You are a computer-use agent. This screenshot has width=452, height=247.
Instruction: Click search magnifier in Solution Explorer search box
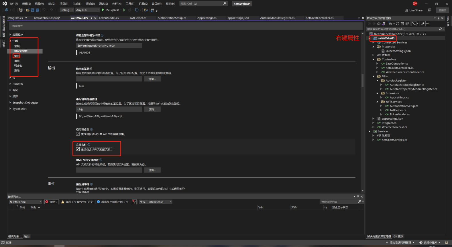(440, 29)
